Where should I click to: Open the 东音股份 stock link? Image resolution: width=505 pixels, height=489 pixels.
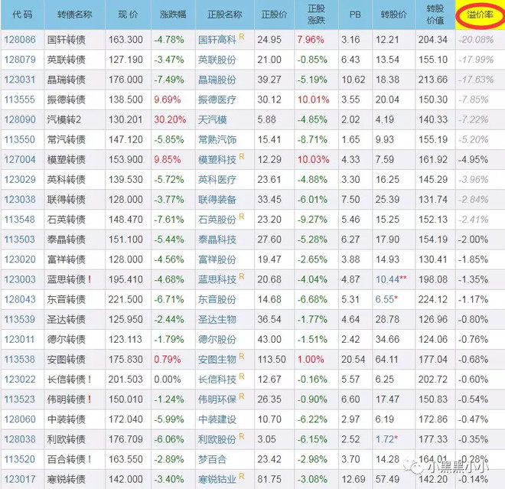[217, 299]
